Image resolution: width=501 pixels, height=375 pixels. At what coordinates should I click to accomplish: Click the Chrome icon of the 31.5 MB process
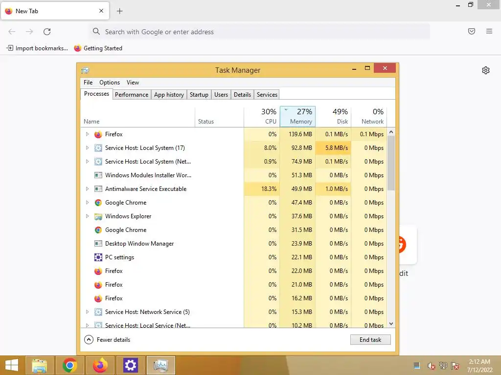point(98,230)
